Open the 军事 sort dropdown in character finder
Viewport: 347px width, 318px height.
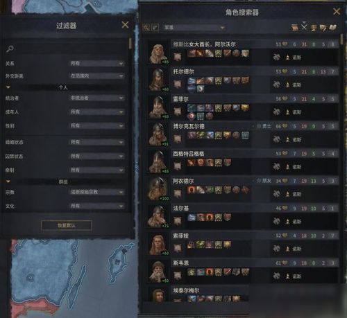pos(194,28)
